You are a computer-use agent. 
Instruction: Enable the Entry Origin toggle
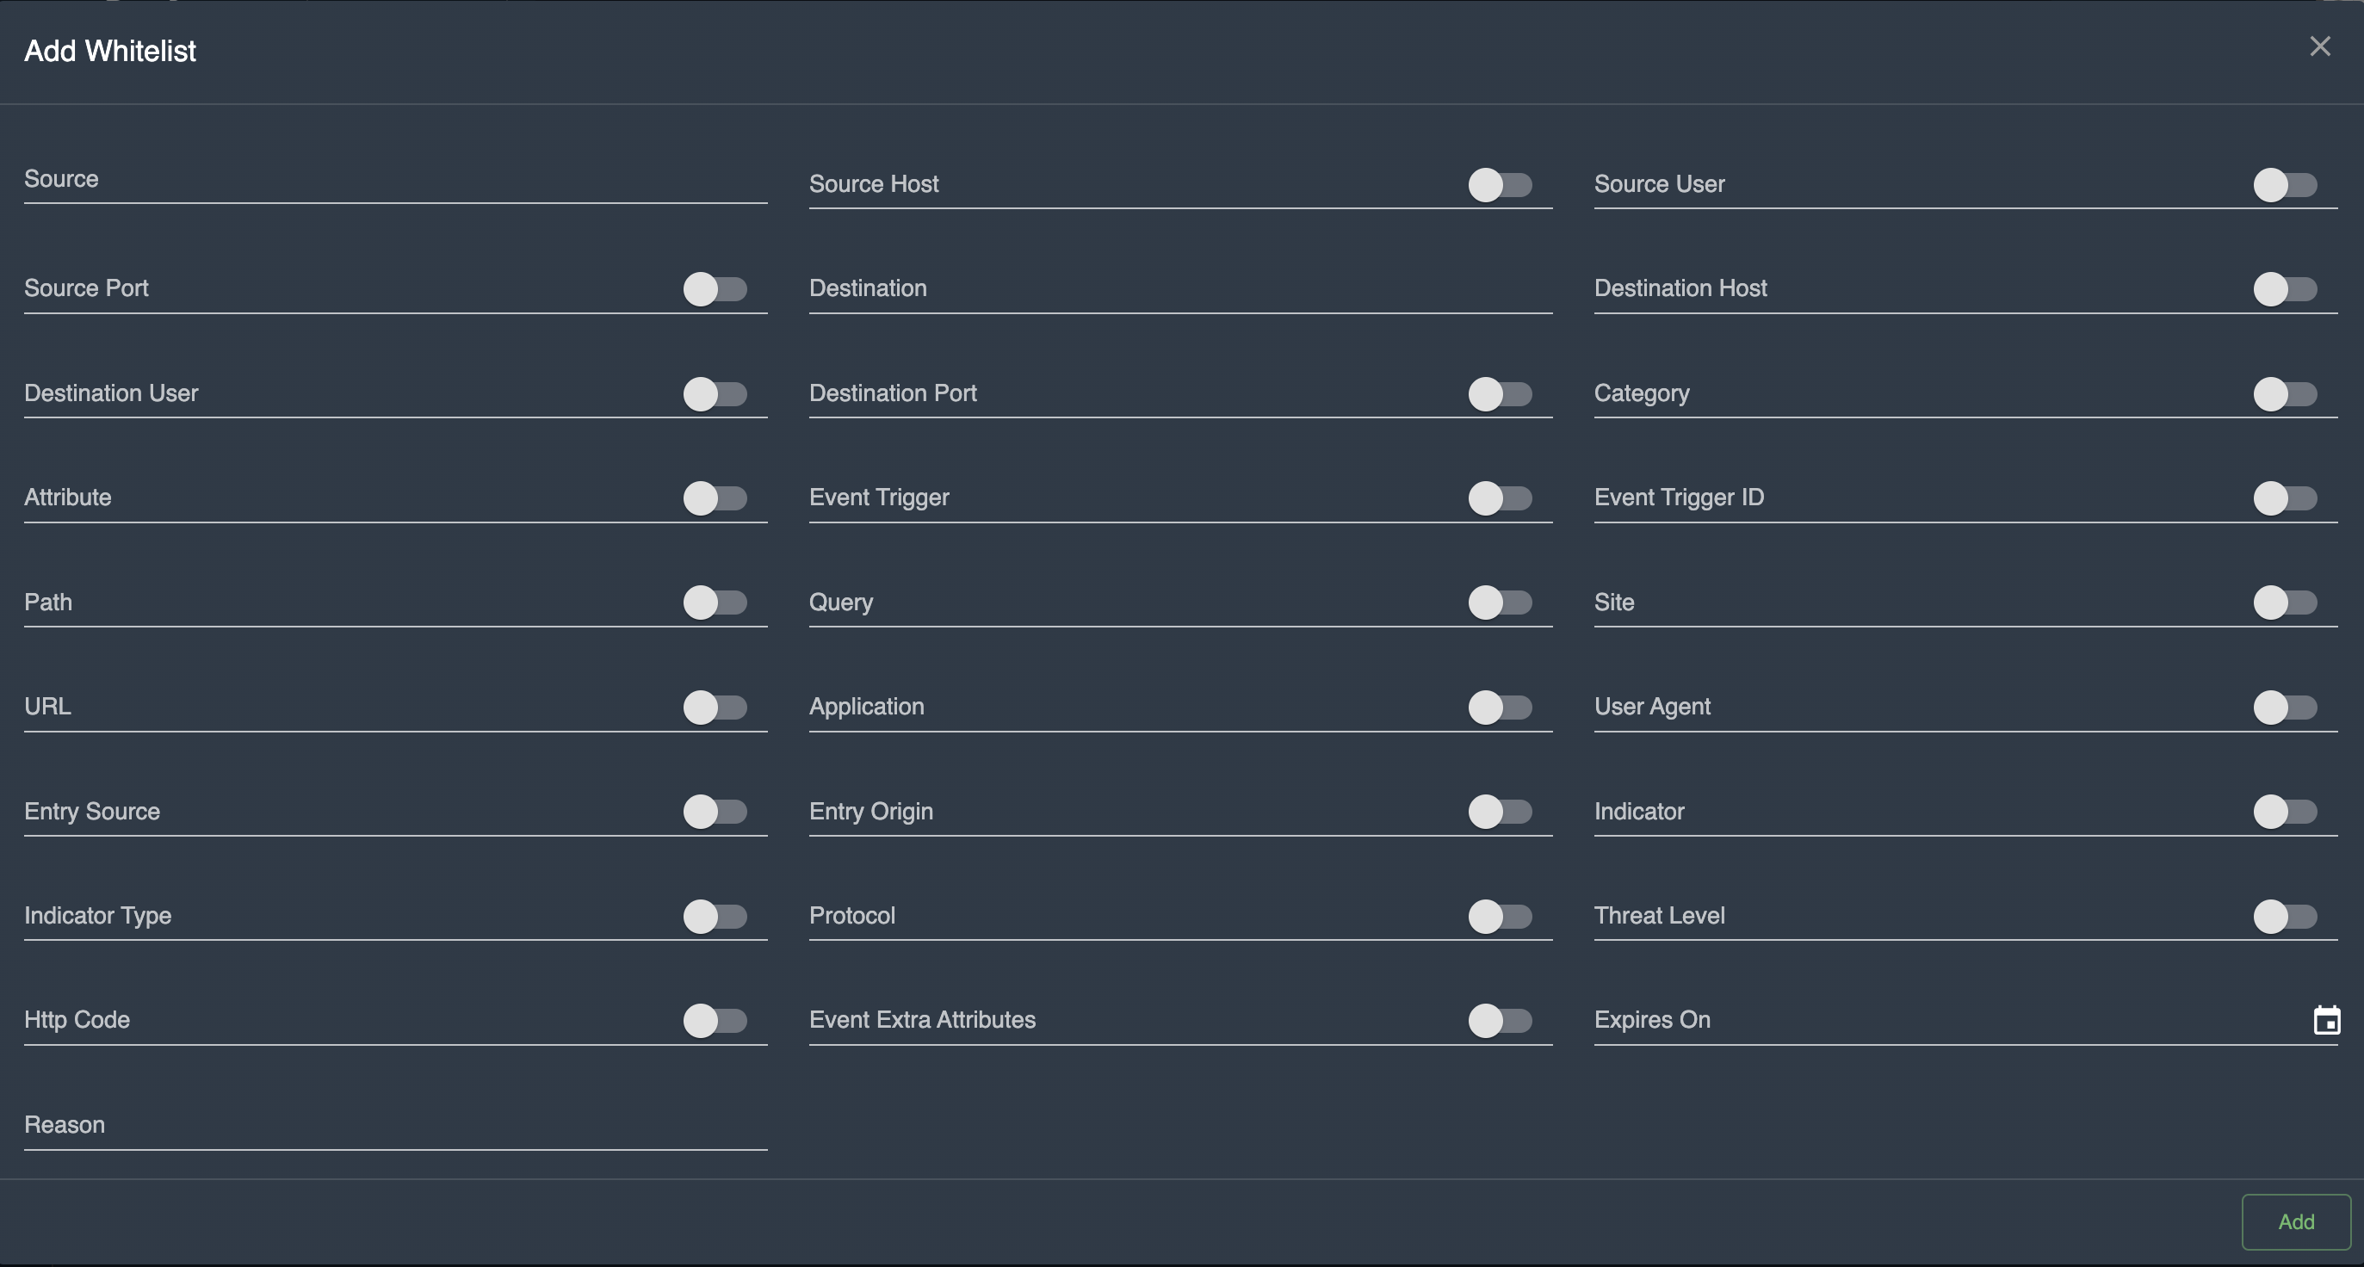[x=1500, y=812]
